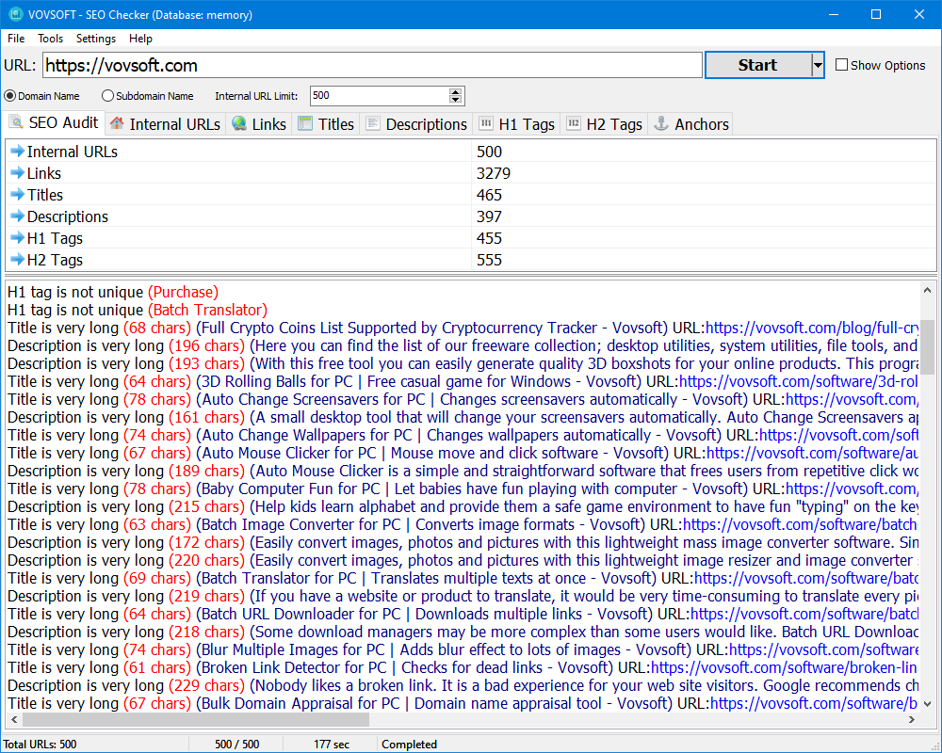Switch to the Anchors tab
Viewport: 942px width, 753px height.
click(x=690, y=124)
